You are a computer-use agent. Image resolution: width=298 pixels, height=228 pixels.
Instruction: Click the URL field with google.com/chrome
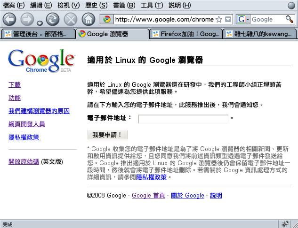pos(165,19)
